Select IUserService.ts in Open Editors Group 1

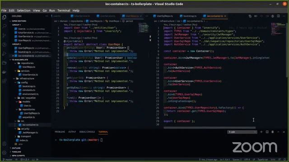pyautogui.click(x=26, y=33)
